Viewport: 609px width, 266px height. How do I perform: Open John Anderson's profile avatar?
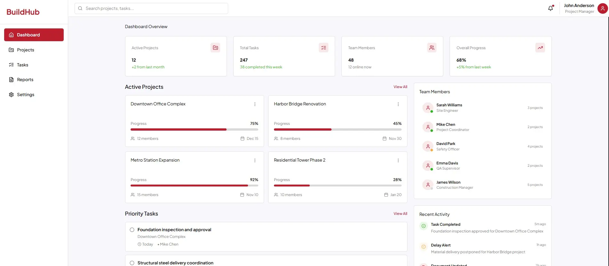[x=603, y=9]
